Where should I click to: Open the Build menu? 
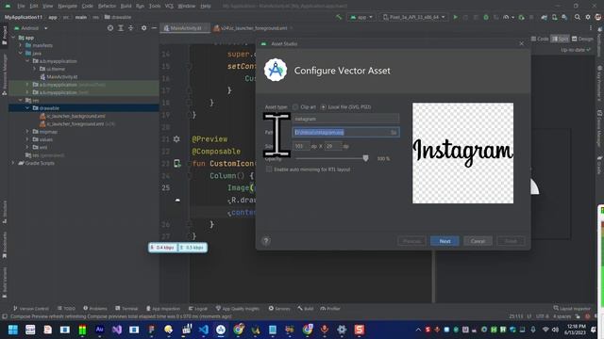[x=126, y=6]
